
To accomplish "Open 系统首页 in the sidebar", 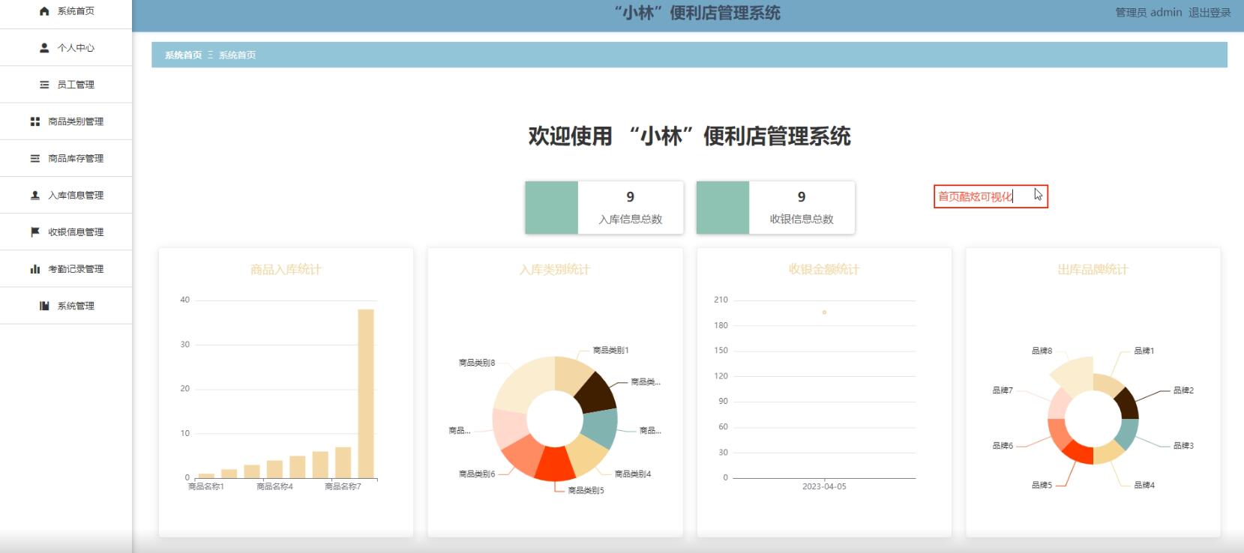I will click(66, 11).
